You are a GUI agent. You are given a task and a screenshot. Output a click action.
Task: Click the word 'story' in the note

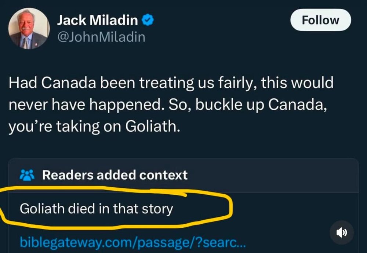[x=158, y=209]
